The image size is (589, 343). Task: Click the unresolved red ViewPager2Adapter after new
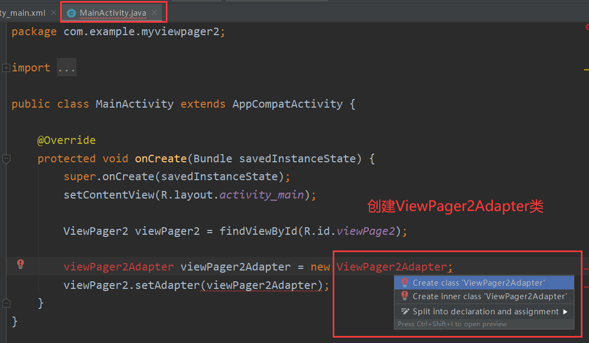tap(392, 267)
